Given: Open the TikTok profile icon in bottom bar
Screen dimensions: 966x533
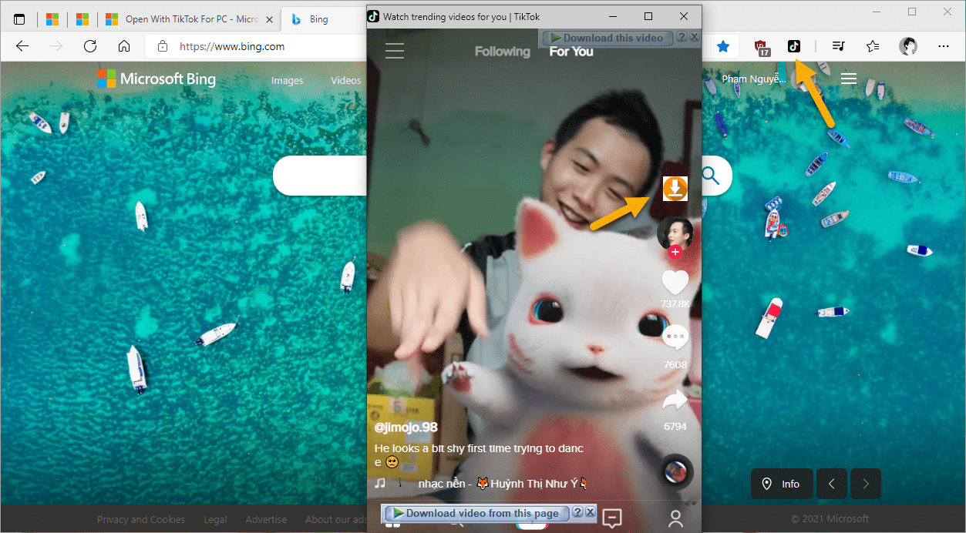Looking at the screenshot, I should 676,519.
